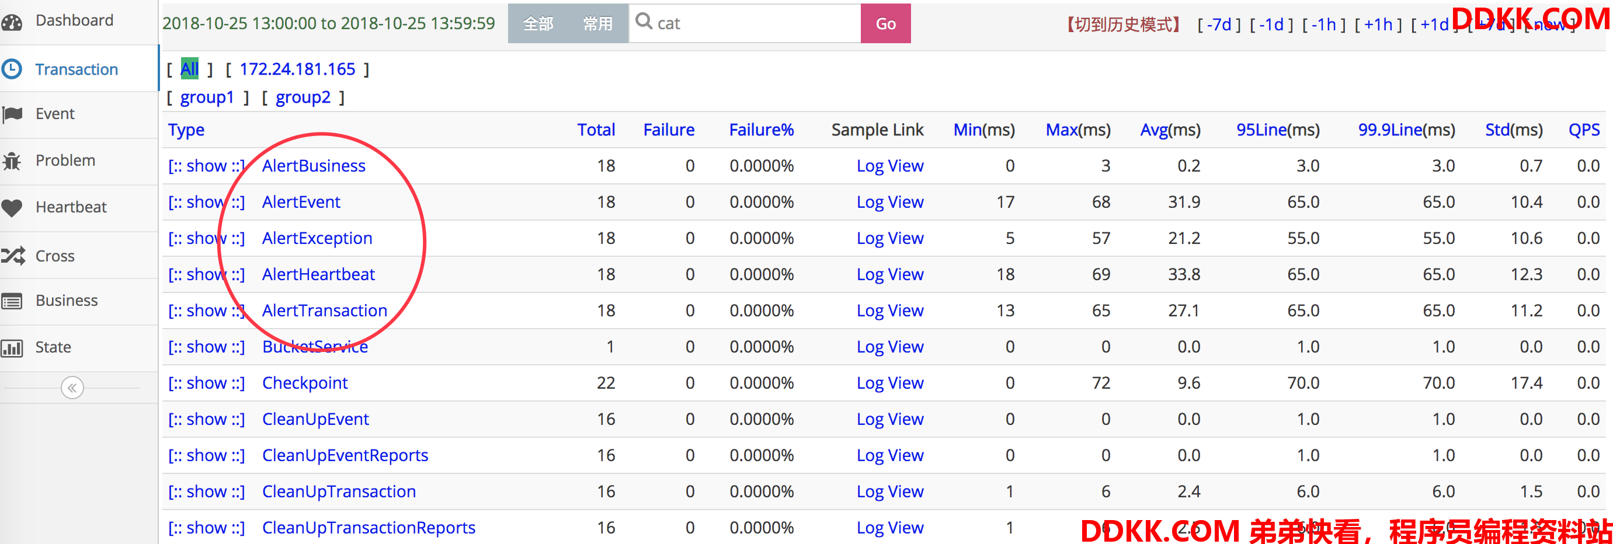Open Log View for AlertHeartbeat row
This screenshot has width=1613, height=544.
890,275
